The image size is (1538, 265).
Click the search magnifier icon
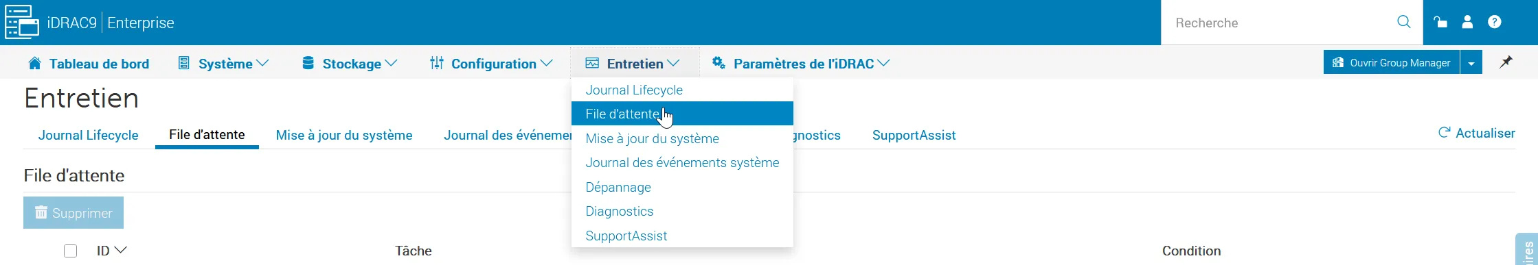click(1404, 22)
